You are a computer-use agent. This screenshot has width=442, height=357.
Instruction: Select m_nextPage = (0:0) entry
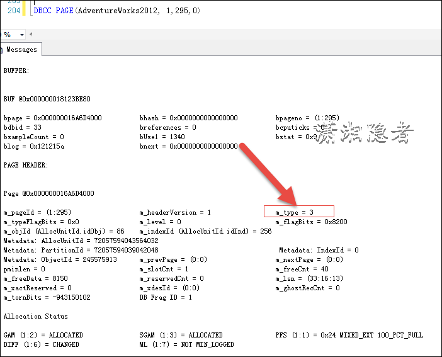(x=309, y=259)
